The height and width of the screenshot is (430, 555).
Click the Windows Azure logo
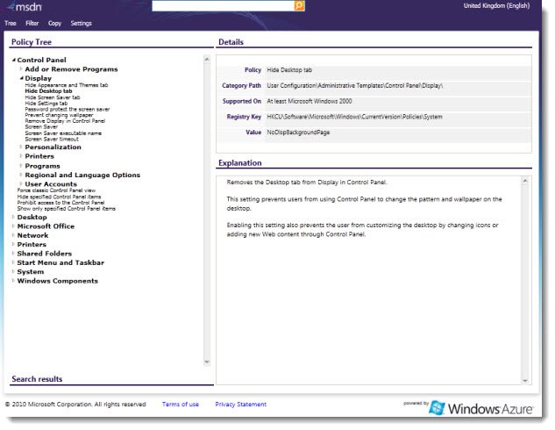[x=480, y=408]
